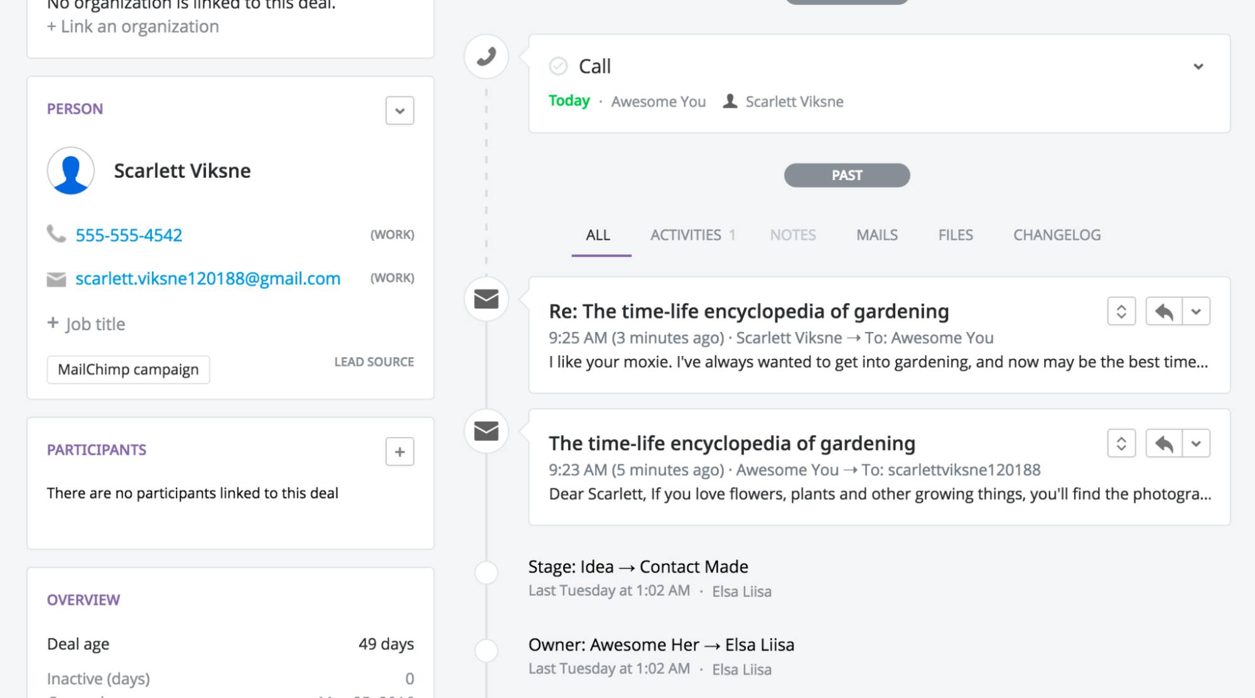
Task: Click the more options arrow on Call activity
Action: [x=1199, y=66]
